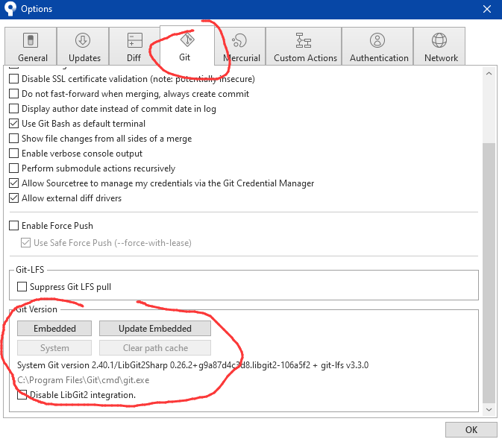502x442 pixels.
Task: Toggle Perform submodule actions recursively
Action: [x=13, y=168]
